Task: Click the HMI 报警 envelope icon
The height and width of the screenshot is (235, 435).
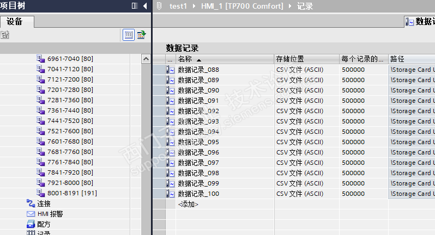Action: 31,214
